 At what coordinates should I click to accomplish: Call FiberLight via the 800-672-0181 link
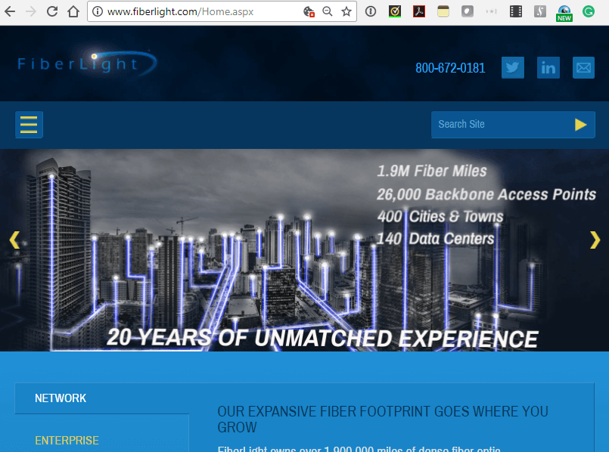(x=450, y=67)
